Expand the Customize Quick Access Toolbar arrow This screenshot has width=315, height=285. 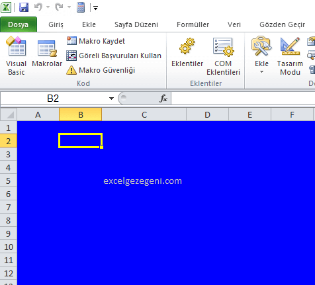(95, 8)
